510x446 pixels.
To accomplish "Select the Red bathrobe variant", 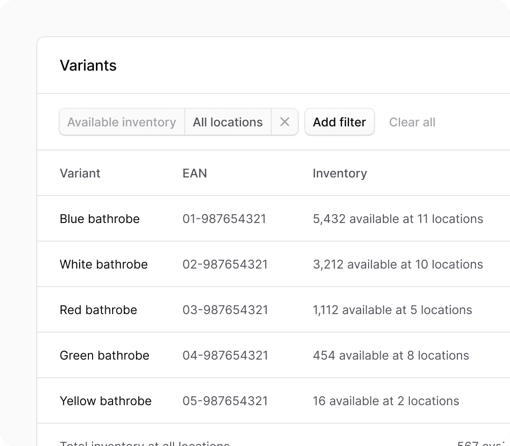I will pos(98,309).
